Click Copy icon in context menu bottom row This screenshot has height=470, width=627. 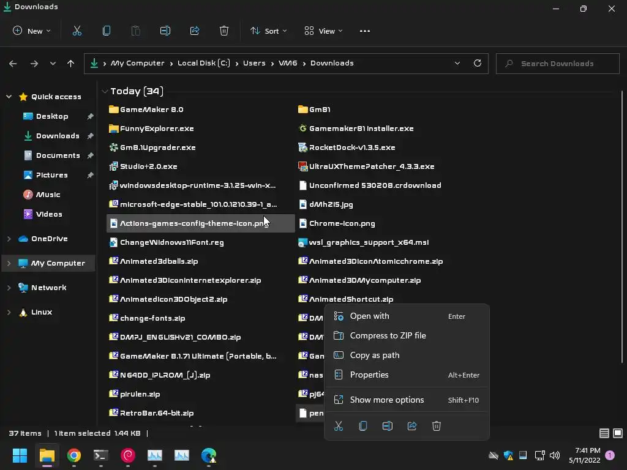363,426
